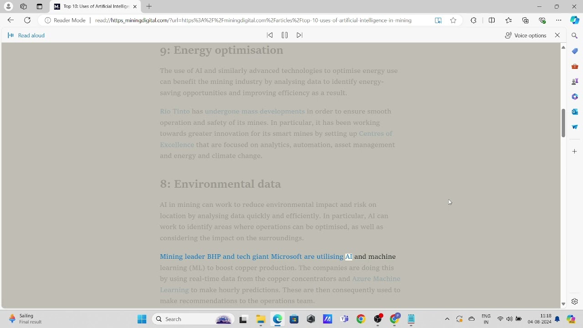This screenshot has height=328, width=583.
Task: Open the Favorites list icon
Action: [509, 20]
